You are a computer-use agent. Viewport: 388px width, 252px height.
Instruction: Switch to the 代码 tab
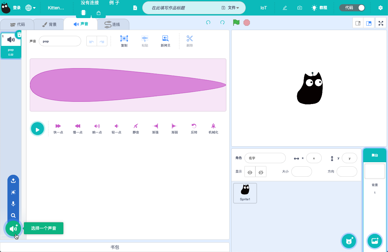(x=17, y=24)
